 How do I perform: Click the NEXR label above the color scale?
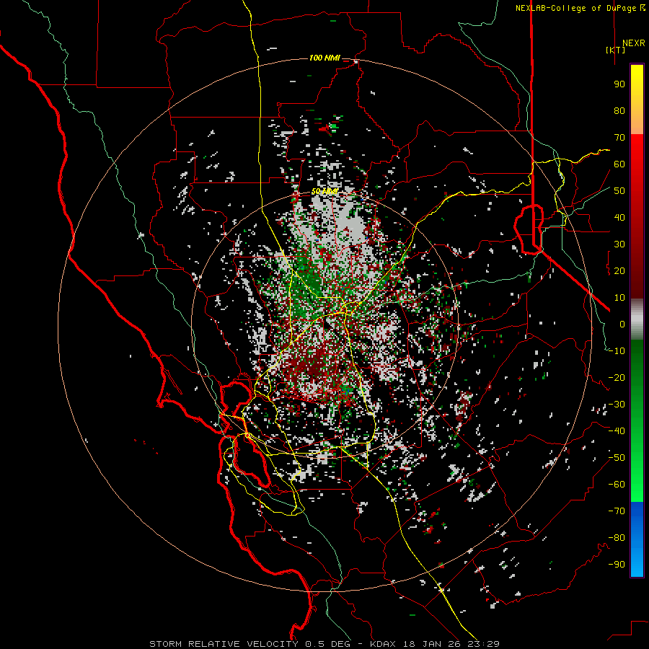(633, 43)
